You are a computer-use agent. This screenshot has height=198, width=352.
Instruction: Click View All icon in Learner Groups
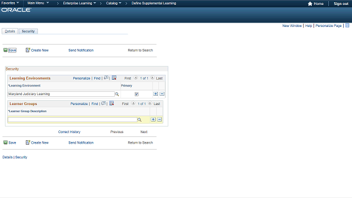pyautogui.click(x=103, y=103)
